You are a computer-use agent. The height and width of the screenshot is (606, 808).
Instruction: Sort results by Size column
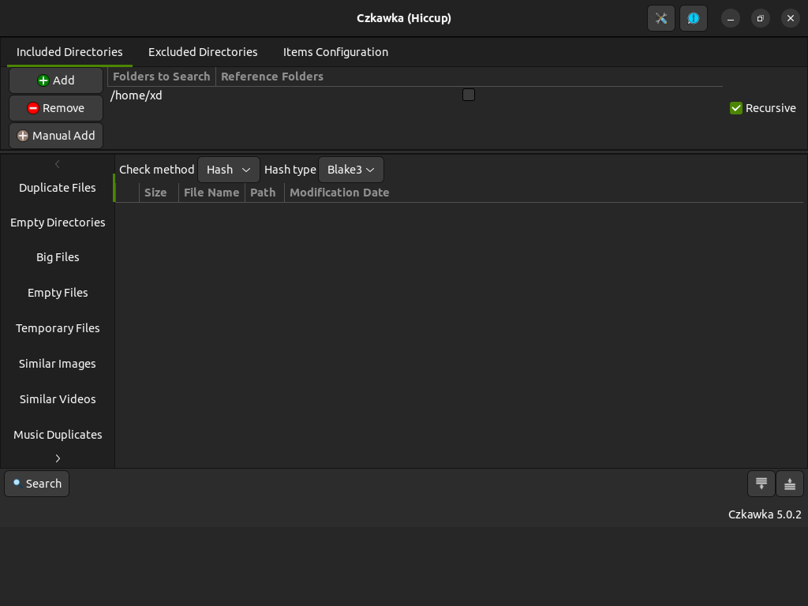pos(159,193)
